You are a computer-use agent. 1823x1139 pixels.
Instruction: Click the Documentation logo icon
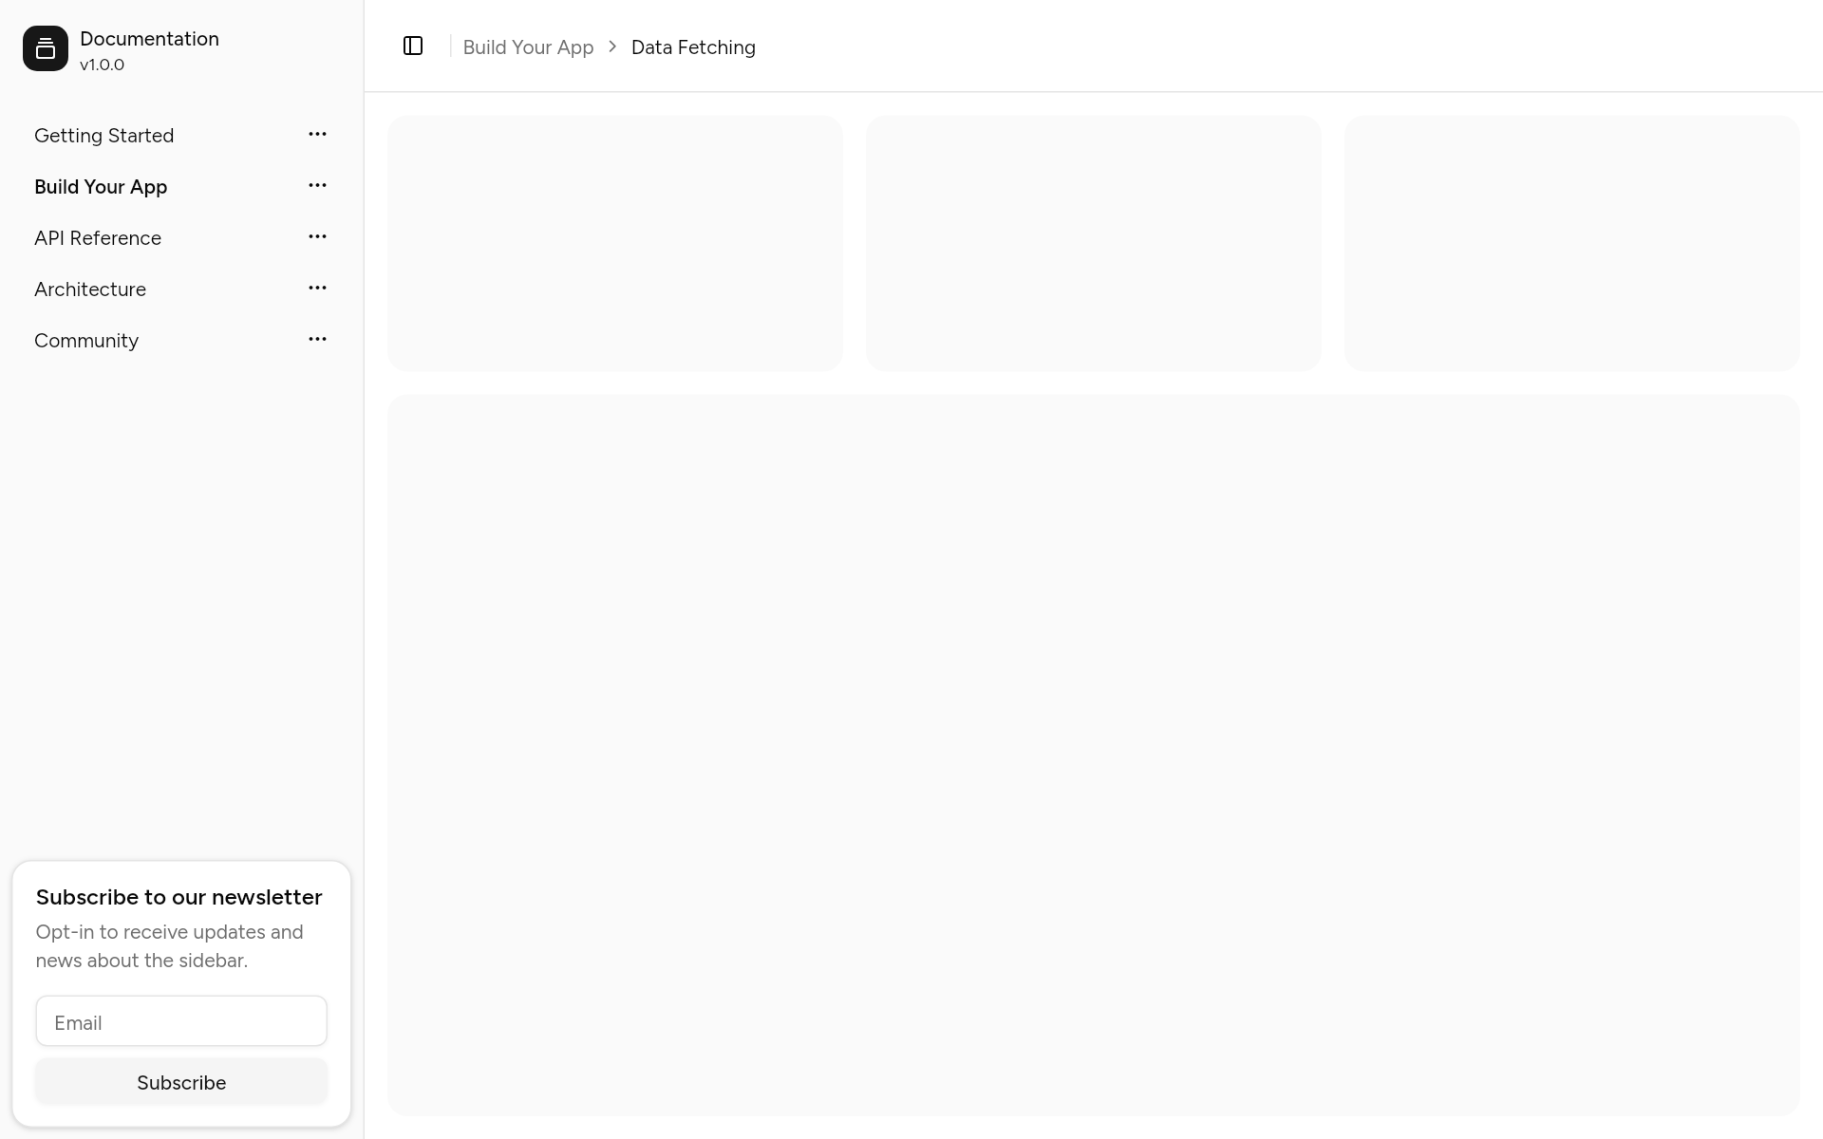point(46,48)
